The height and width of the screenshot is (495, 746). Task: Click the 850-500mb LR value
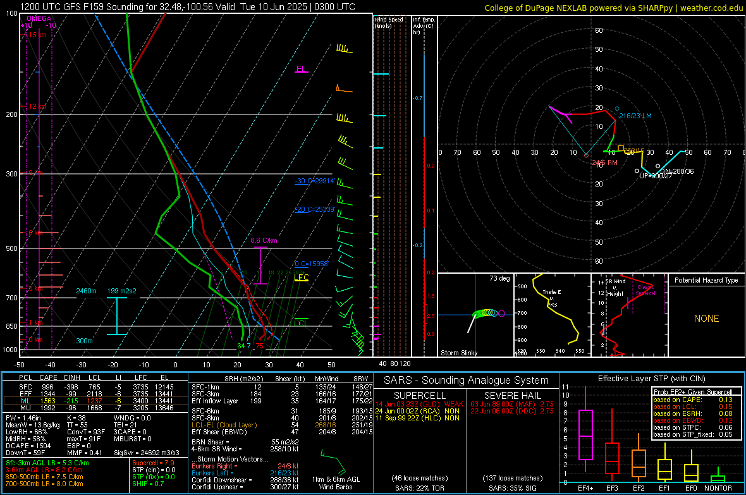(x=44, y=477)
